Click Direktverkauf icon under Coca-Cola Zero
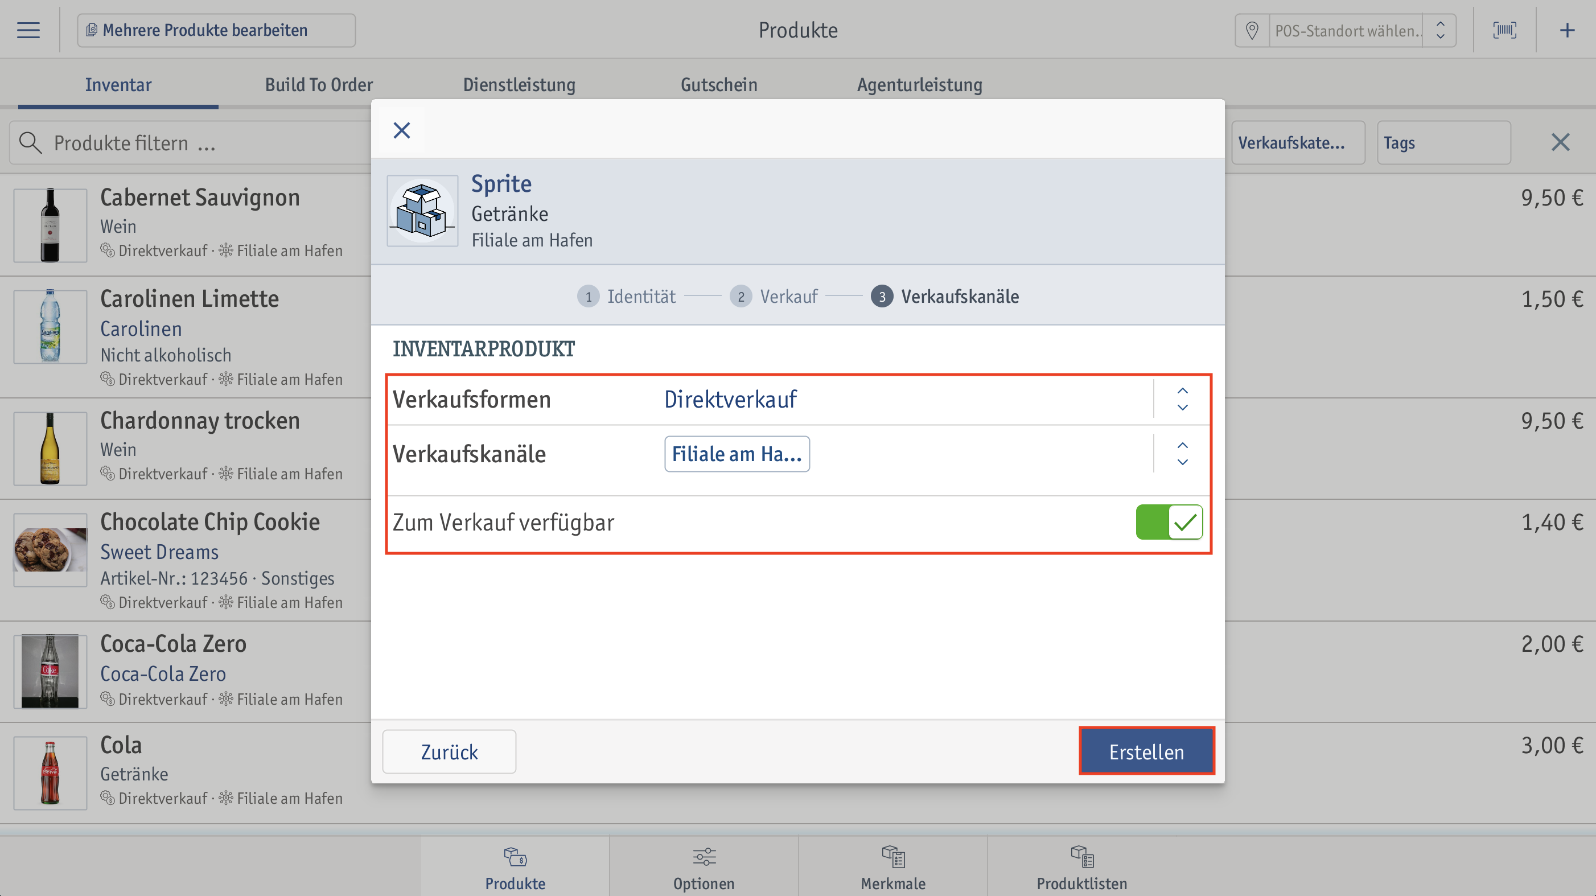Viewport: 1596px width, 896px height. (x=107, y=699)
